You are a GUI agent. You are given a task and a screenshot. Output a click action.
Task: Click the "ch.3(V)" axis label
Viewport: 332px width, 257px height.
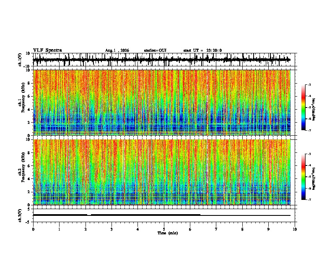(x=20, y=215)
